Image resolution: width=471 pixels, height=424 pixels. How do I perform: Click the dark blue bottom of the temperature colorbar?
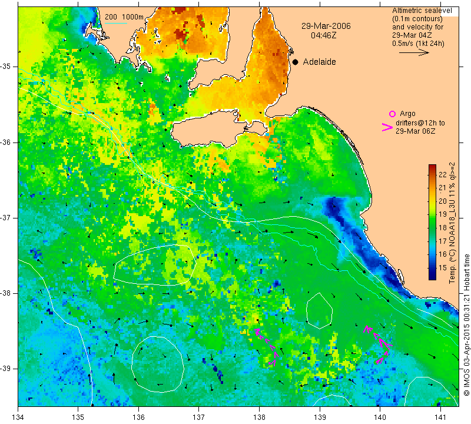click(432, 277)
